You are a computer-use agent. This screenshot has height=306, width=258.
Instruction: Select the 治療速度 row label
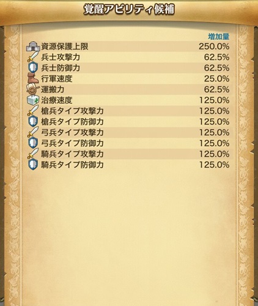coord(57,100)
